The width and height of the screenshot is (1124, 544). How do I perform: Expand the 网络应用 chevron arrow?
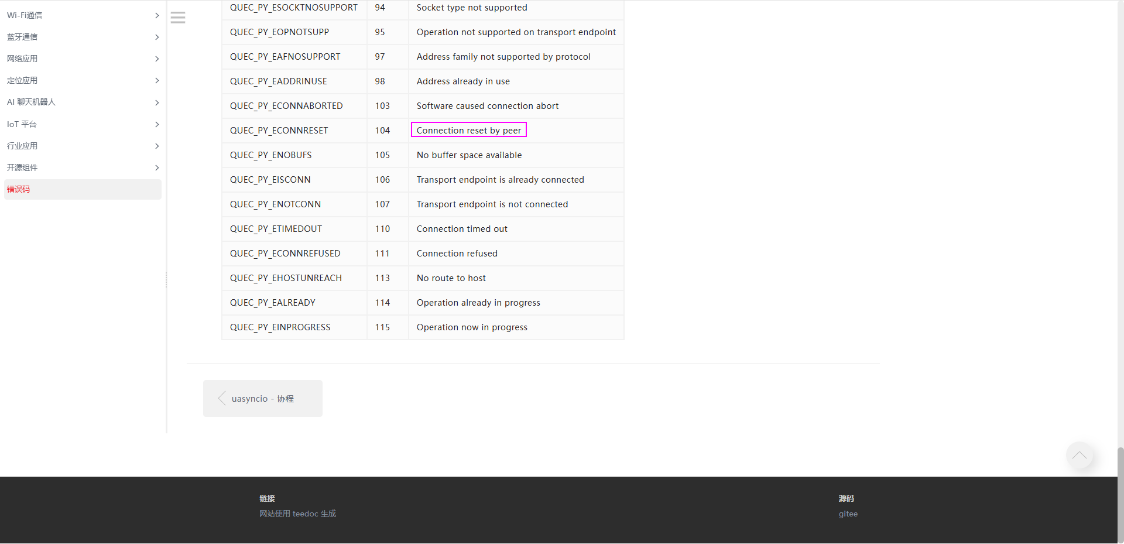pos(156,59)
